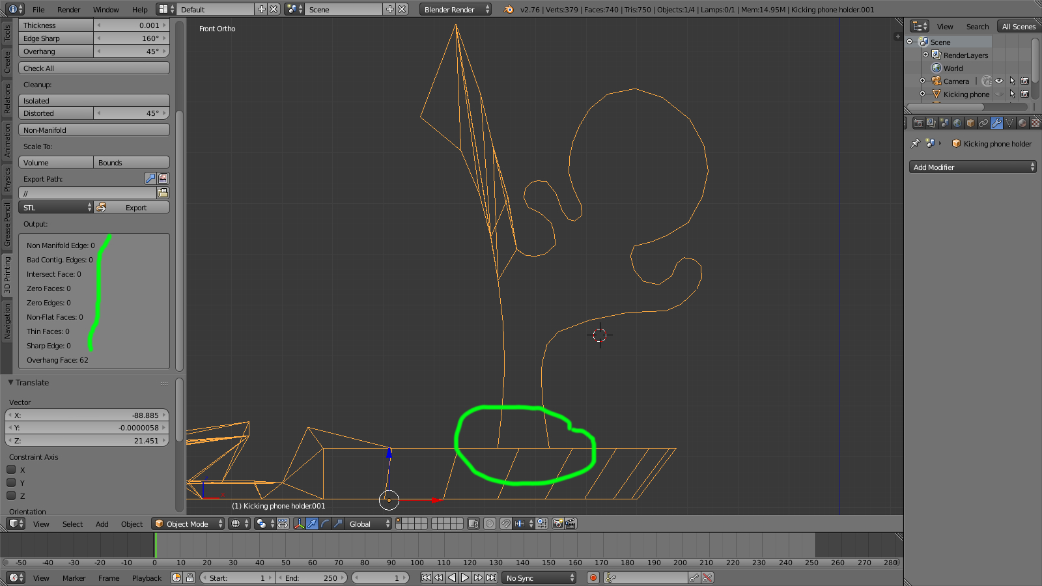This screenshot has width=1042, height=586.
Task: Click the add new screen layout plus icon
Action: [261, 9]
